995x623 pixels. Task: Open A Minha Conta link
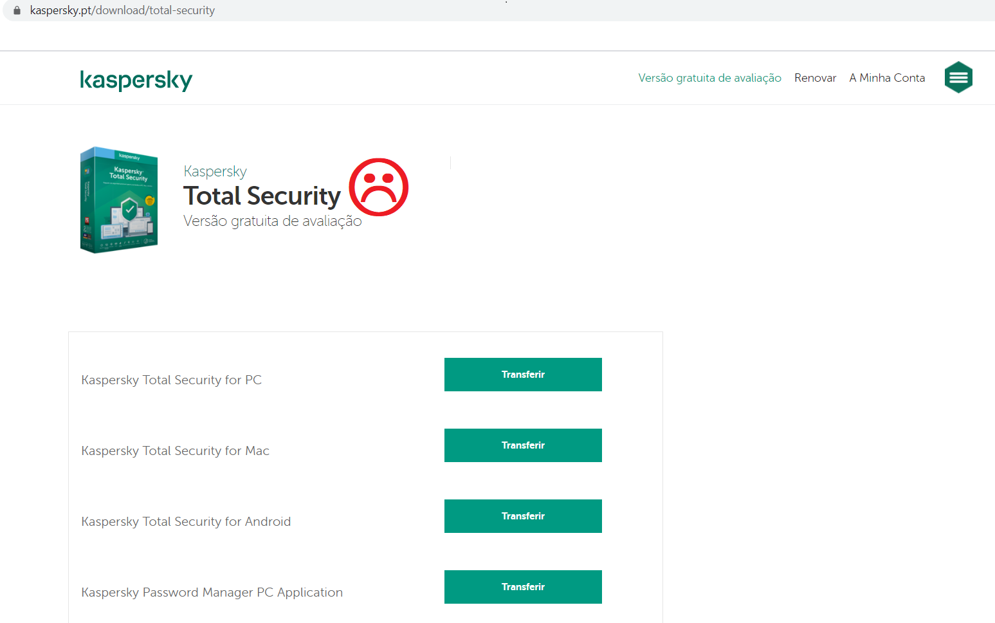coord(887,78)
